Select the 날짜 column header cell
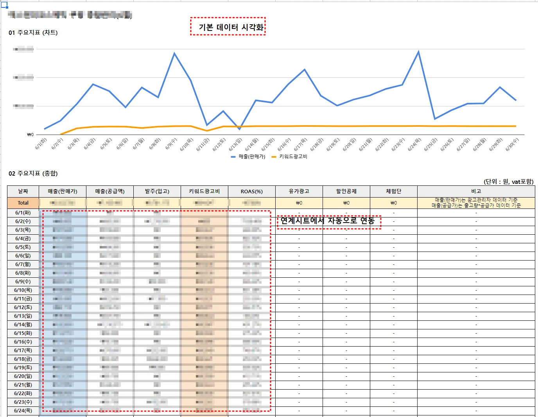 tap(23, 191)
